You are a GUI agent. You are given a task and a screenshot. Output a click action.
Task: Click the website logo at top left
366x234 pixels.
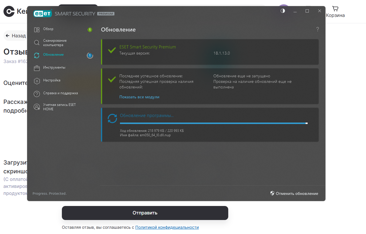(x=9, y=11)
